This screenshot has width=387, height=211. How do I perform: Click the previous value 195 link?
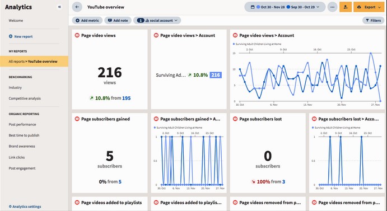point(127,98)
